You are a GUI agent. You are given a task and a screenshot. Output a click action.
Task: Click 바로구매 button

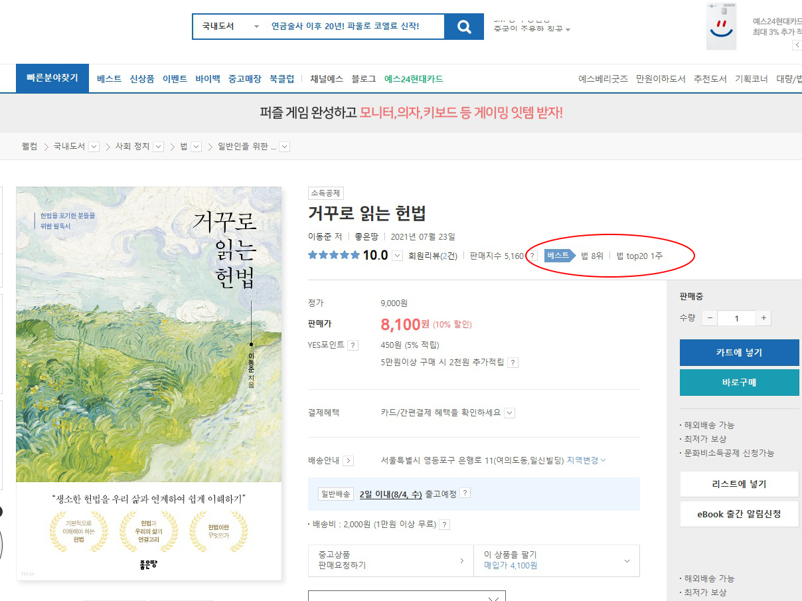click(739, 383)
